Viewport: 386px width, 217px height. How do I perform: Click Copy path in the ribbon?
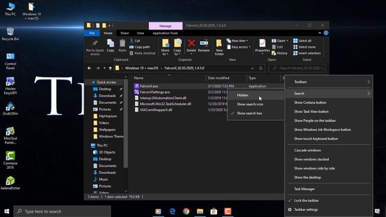(139, 47)
